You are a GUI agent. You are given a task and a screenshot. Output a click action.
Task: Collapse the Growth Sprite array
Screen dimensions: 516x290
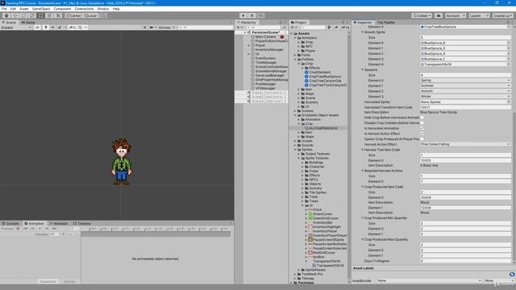(x=363, y=32)
